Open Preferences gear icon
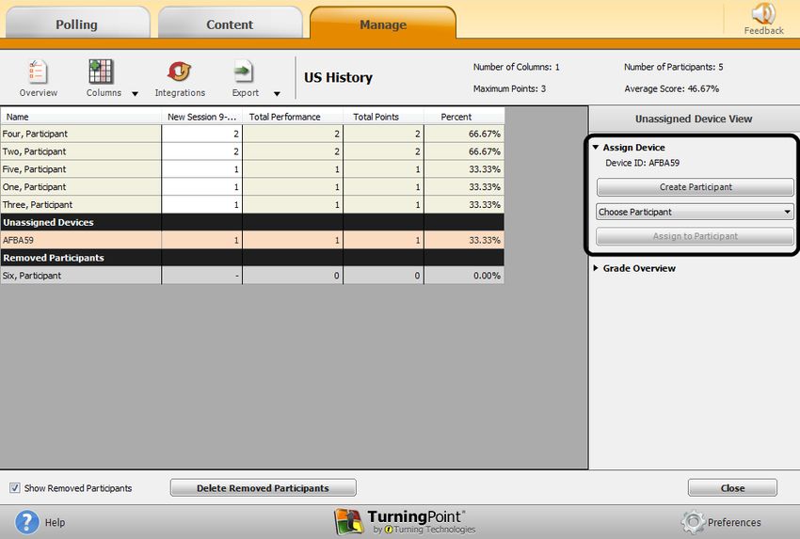 click(x=693, y=522)
